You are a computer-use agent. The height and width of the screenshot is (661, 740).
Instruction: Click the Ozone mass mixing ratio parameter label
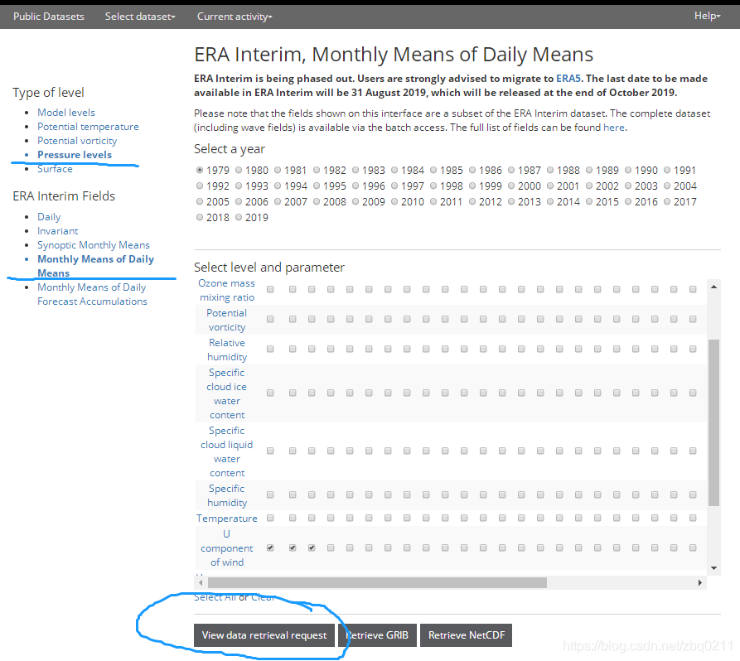click(226, 290)
